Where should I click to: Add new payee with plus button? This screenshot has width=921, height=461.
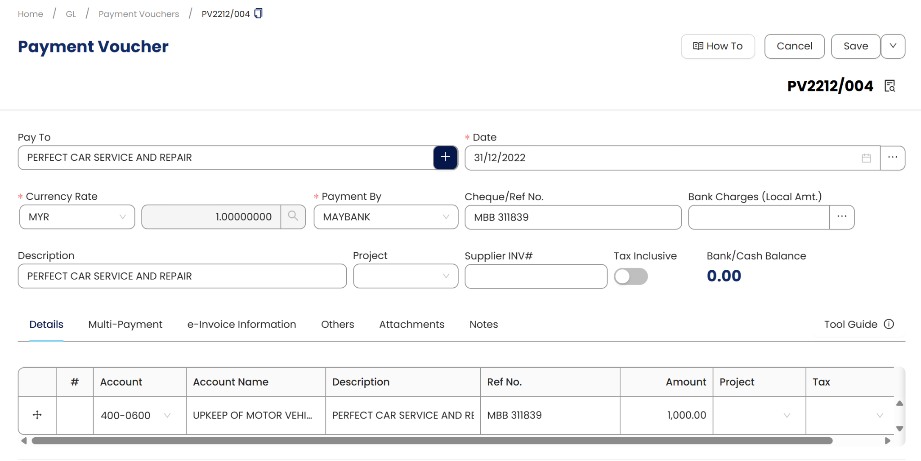(445, 158)
